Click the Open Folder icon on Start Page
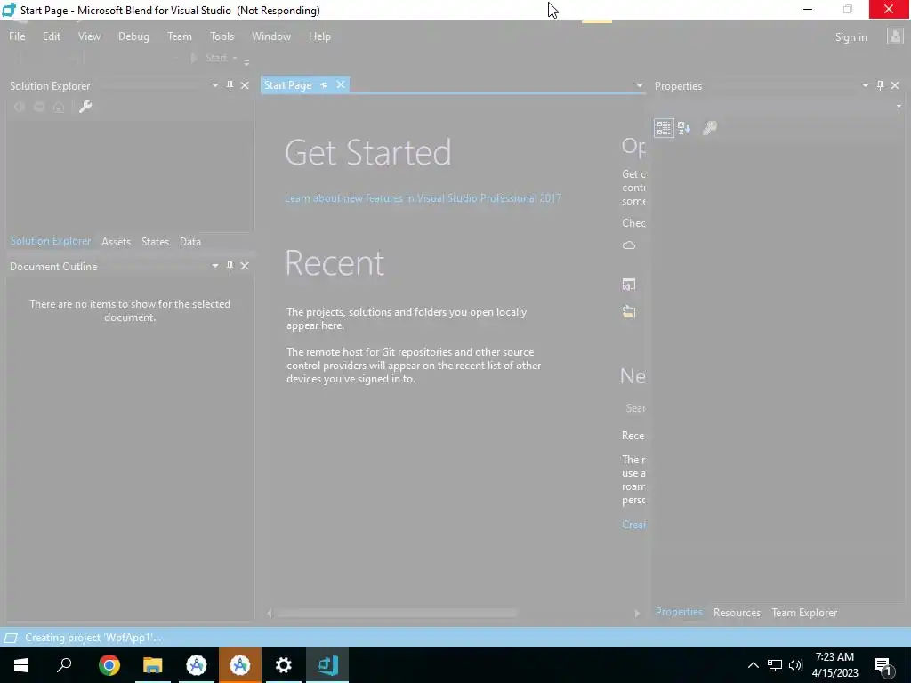The image size is (911, 683). 629,311
